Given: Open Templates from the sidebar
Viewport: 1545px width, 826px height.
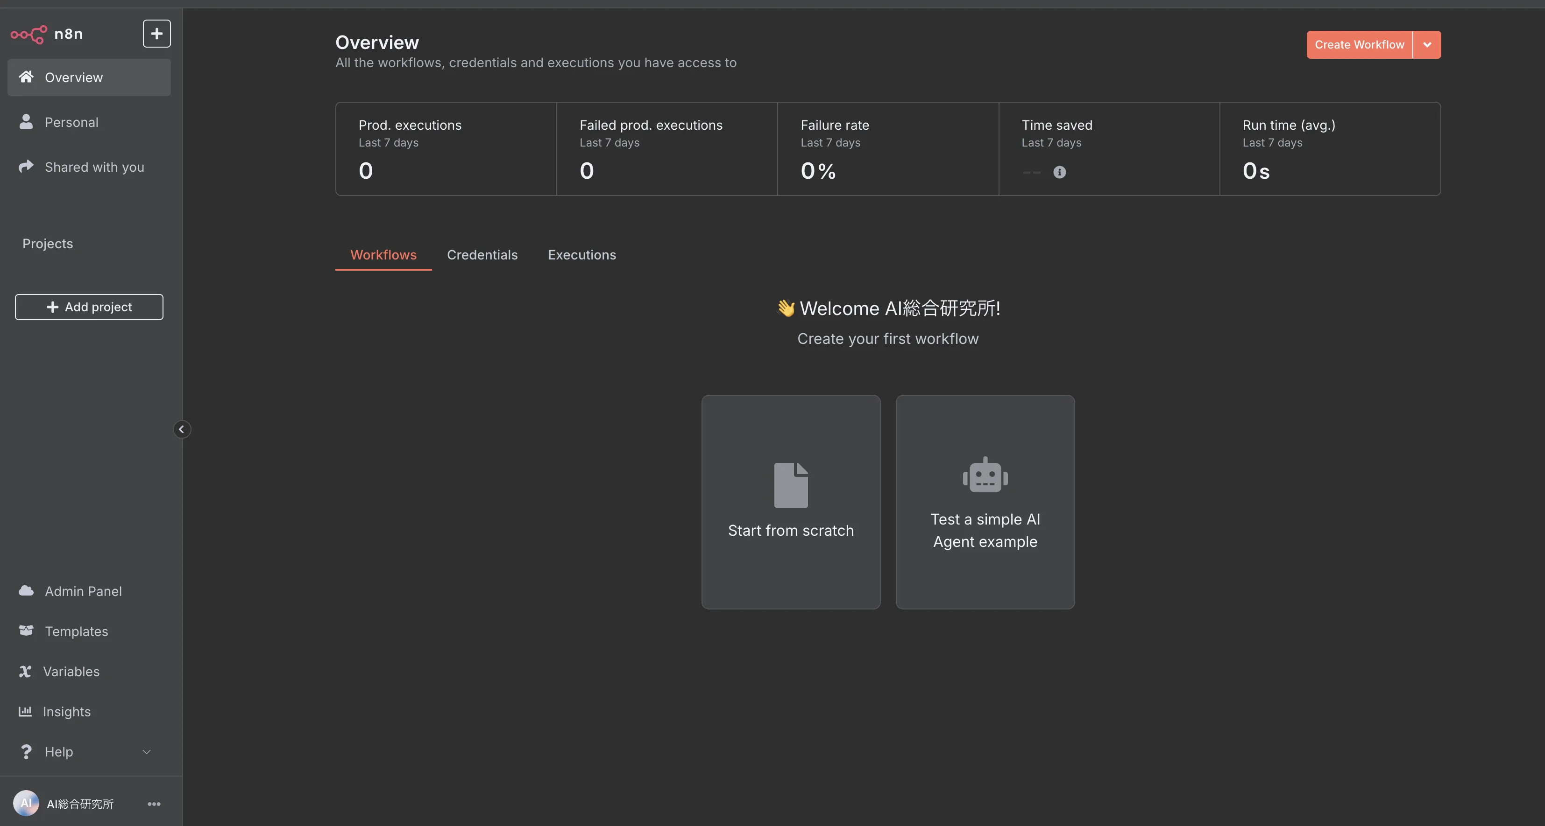Looking at the screenshot, I should 89,631.
